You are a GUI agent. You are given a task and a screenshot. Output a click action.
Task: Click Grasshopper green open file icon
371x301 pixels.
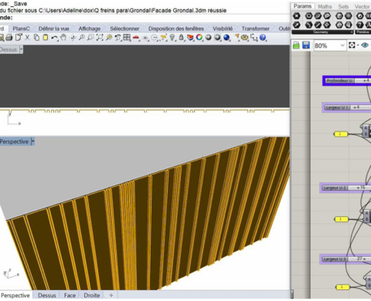tap(296, 46)
